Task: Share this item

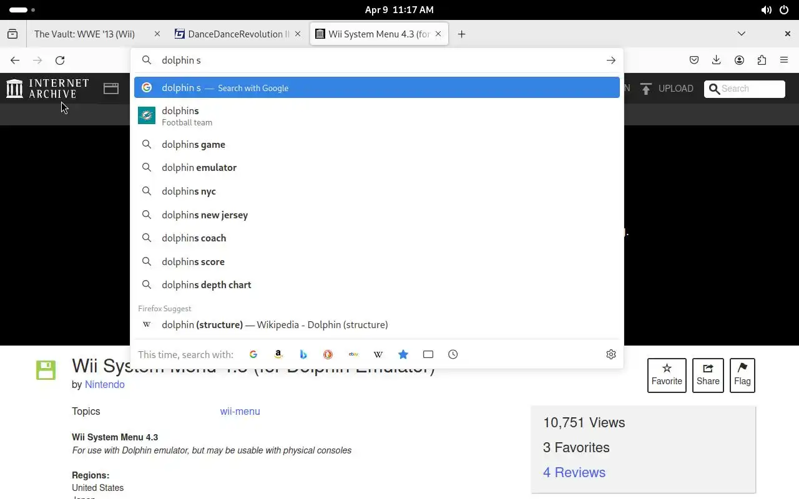Action: [708, 375]
